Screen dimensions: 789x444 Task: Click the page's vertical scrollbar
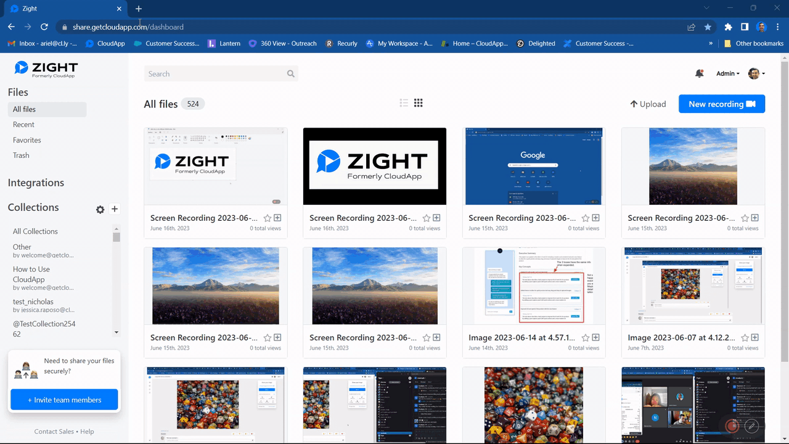pyautogui.click(x=784, y=212)
